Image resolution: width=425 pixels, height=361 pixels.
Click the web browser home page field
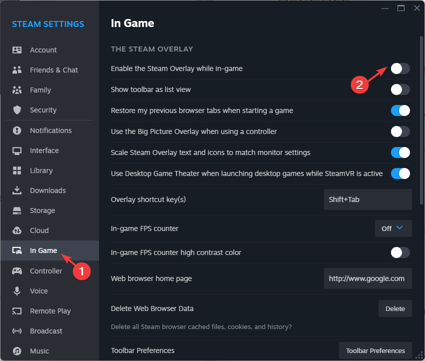367,278
